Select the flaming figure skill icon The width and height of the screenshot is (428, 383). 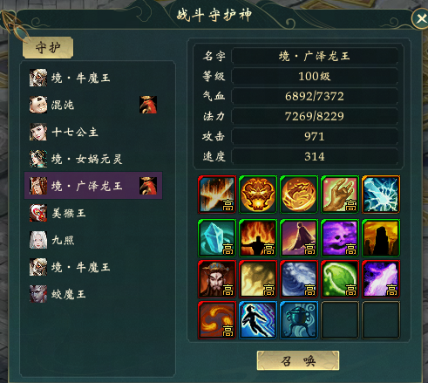(x=258, y=238)
